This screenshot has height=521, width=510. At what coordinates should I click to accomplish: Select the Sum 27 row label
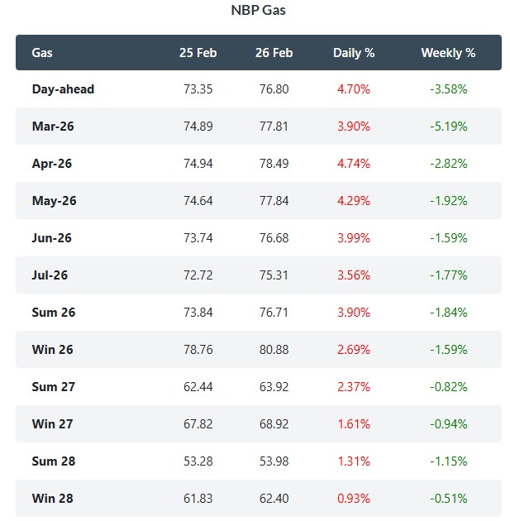[53, 387]
